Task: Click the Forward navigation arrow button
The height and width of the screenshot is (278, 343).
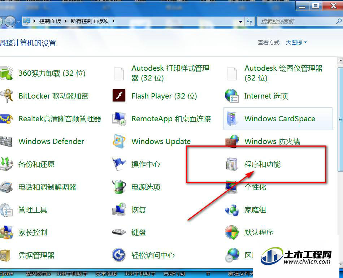Action: coord(10,21)
